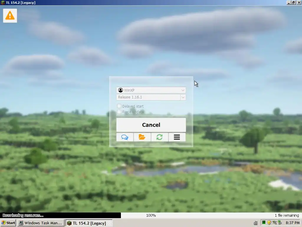Minimize the TL launcher window
This screenshot has width=302, height=227.
pyautogui.click(x=289, y=2)
